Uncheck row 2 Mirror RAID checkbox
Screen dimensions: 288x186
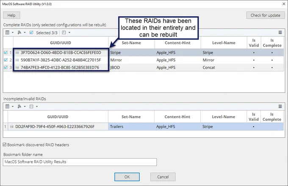pos(6,60)
